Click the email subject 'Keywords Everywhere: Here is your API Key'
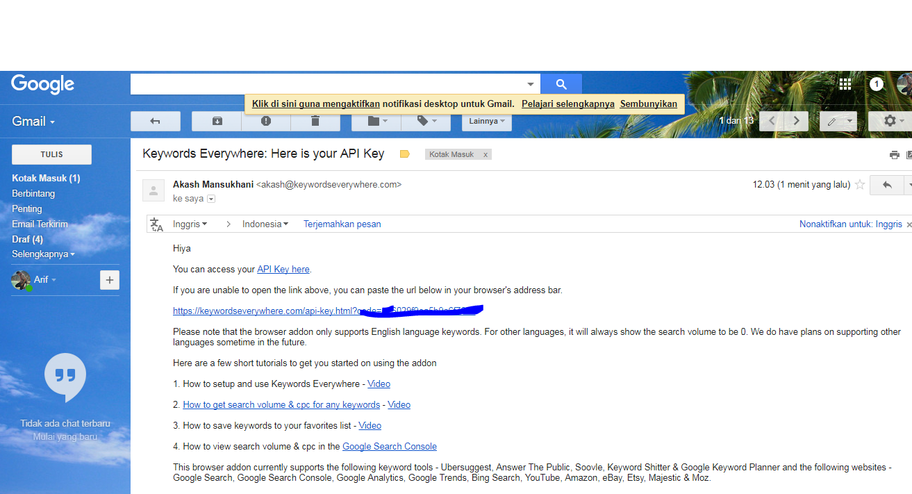The width and height of the screenshot is (912, 494). click(x=263, y=154)
